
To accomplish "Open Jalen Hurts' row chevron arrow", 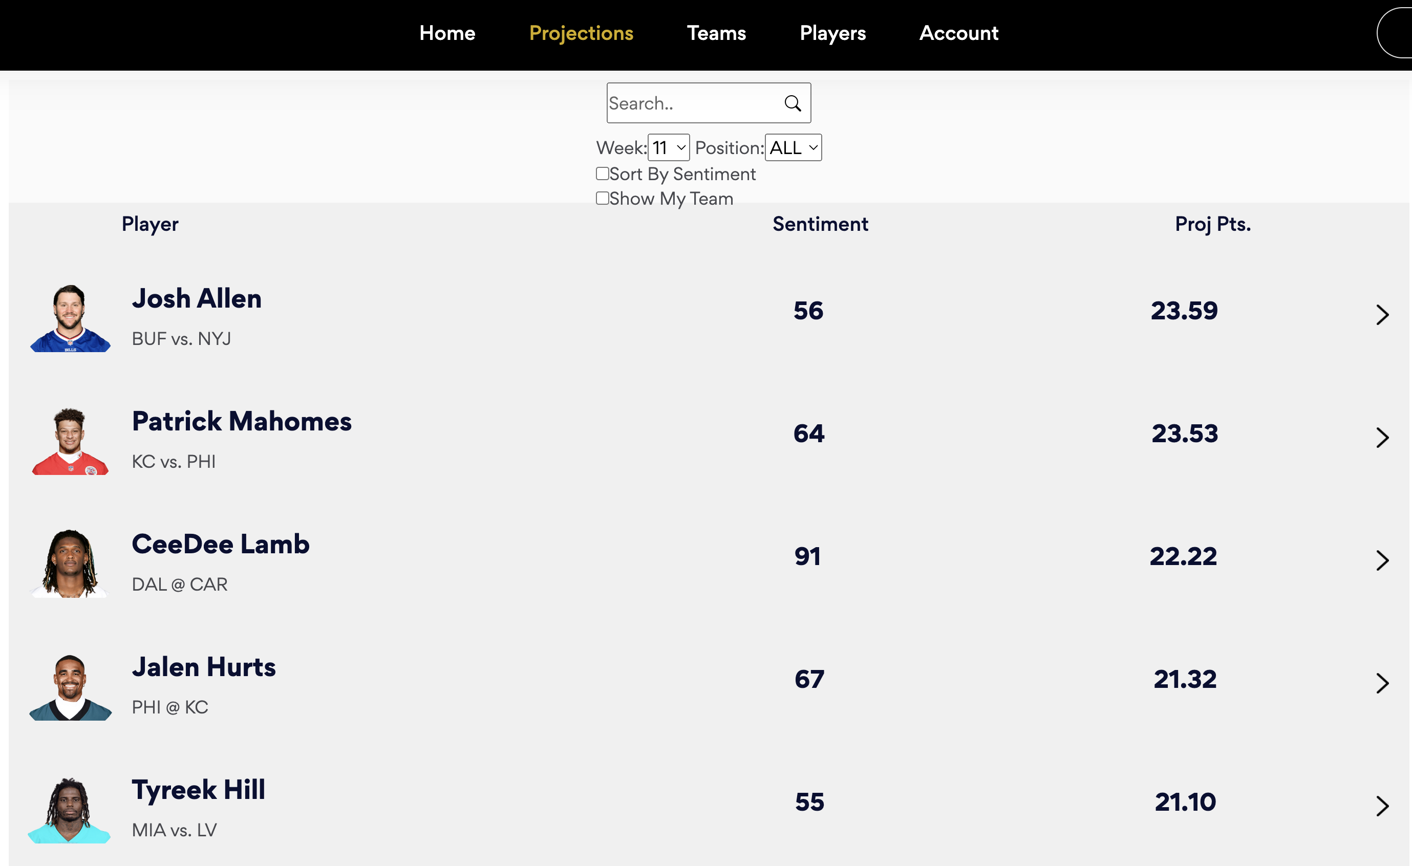I will [1382, 683].
